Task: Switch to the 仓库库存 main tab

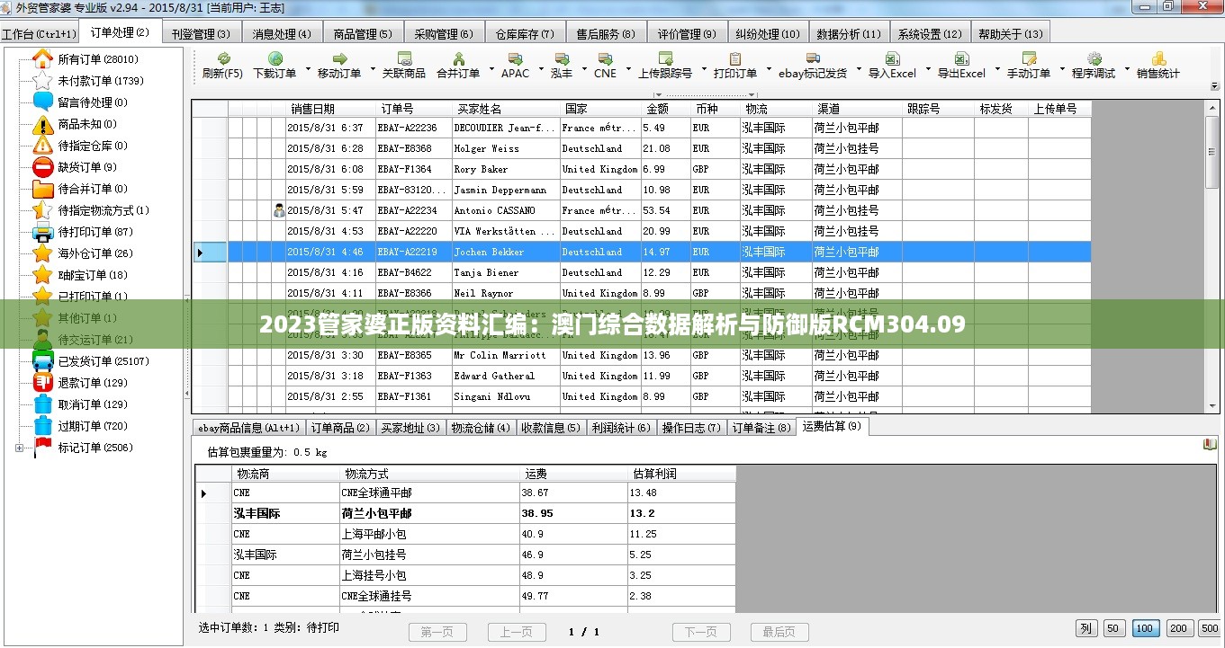Action: (523, 34)
